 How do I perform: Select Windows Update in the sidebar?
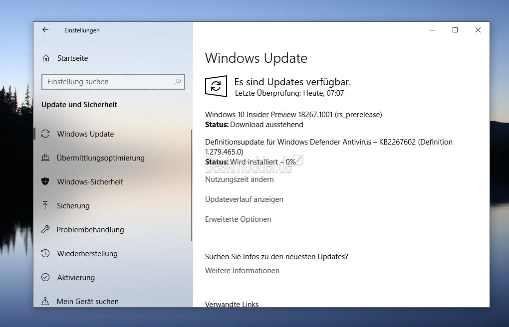pos(85,134)
